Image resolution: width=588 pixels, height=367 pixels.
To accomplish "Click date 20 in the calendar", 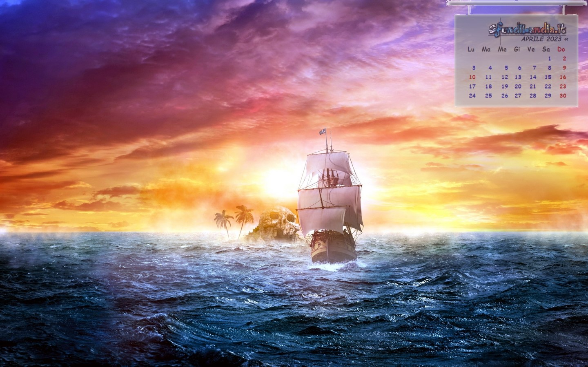I will click(518, 86).
